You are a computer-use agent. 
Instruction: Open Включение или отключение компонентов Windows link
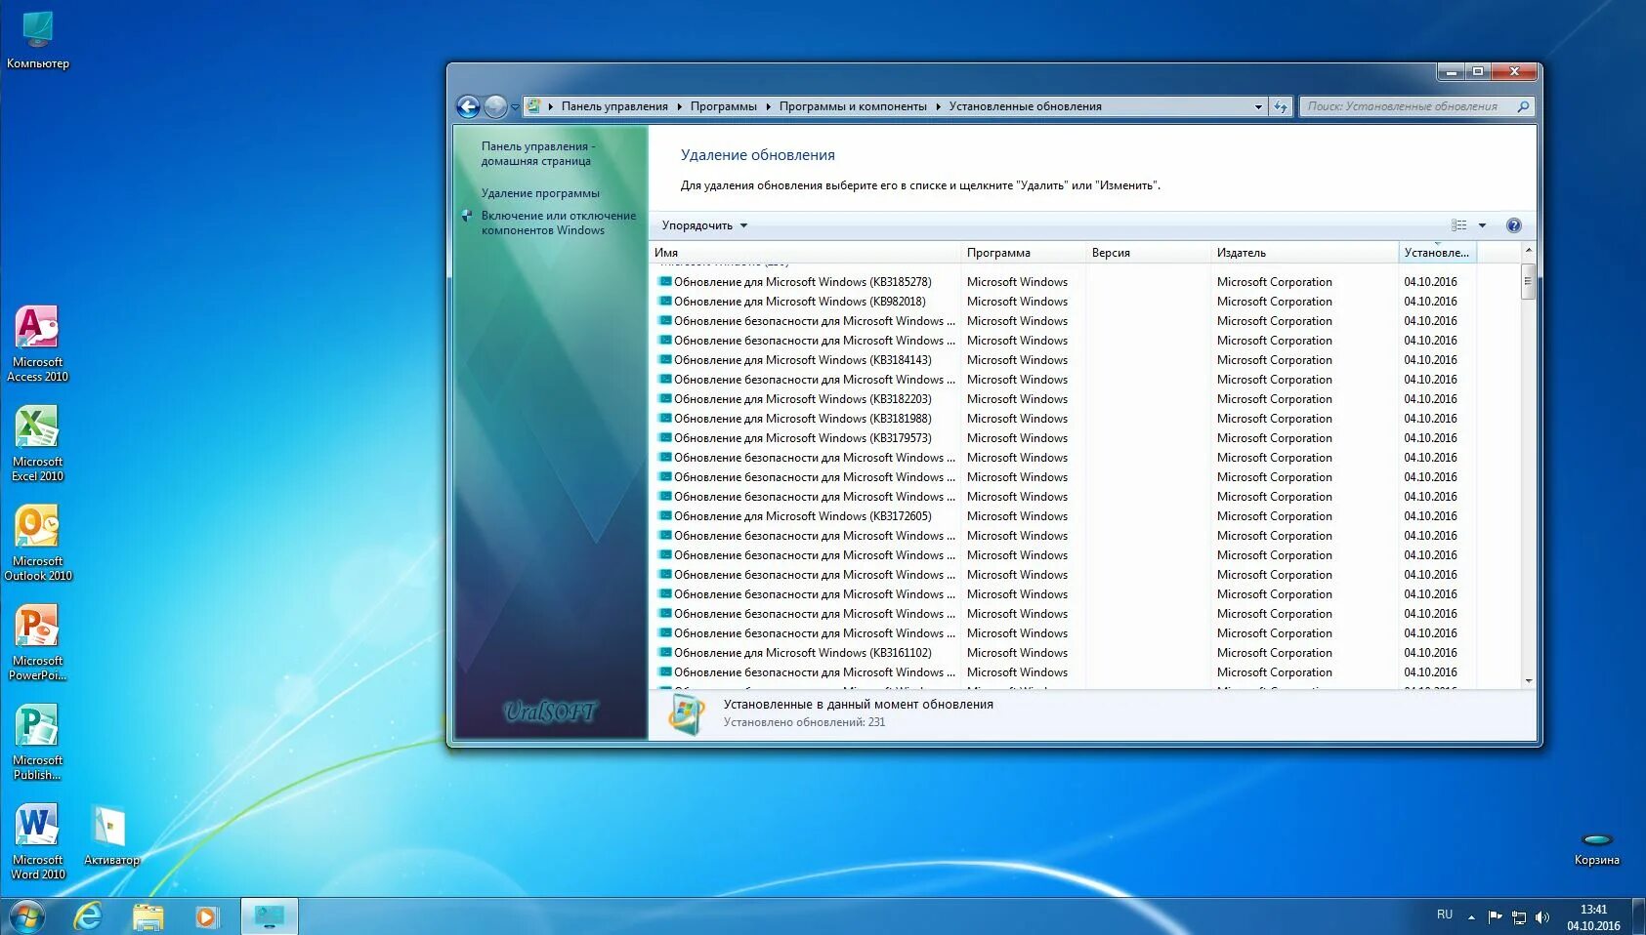click(558, 223)
